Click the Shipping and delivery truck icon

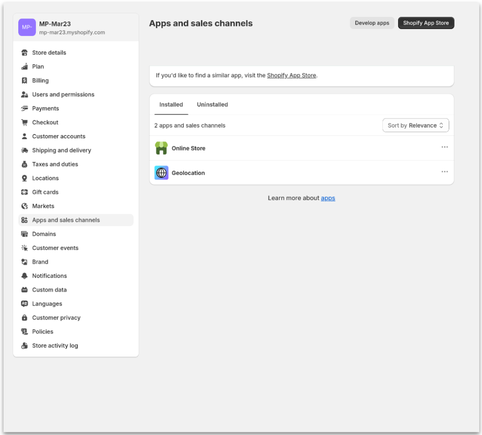(x=25, y=150)
